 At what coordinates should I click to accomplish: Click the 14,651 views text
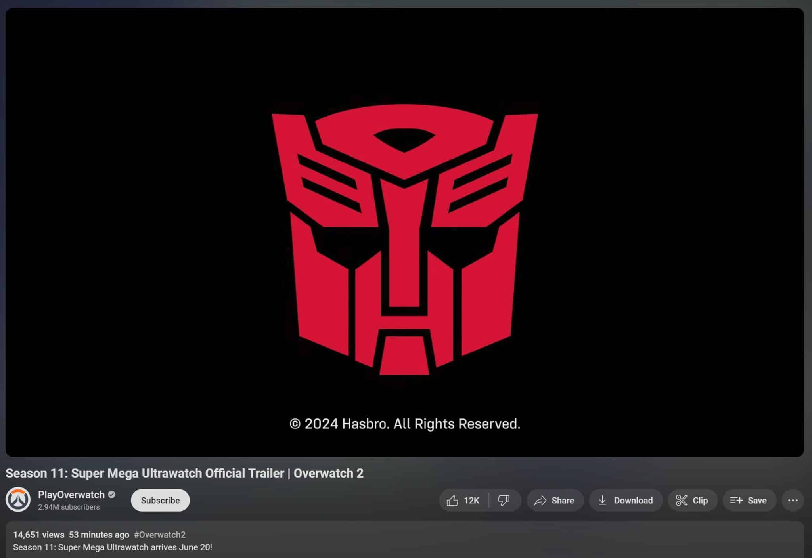[38, 534]
